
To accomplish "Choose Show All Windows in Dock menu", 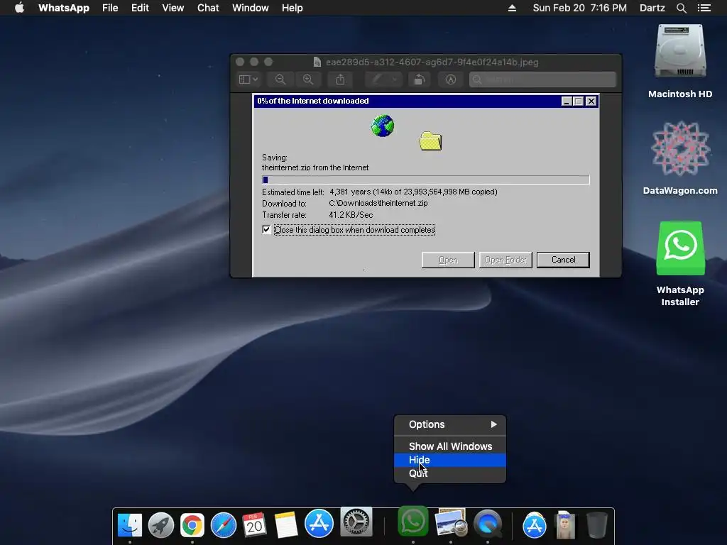I will pyautogui.click(x=449, y=446).
